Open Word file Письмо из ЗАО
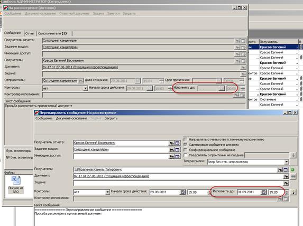 pos(16,185)
